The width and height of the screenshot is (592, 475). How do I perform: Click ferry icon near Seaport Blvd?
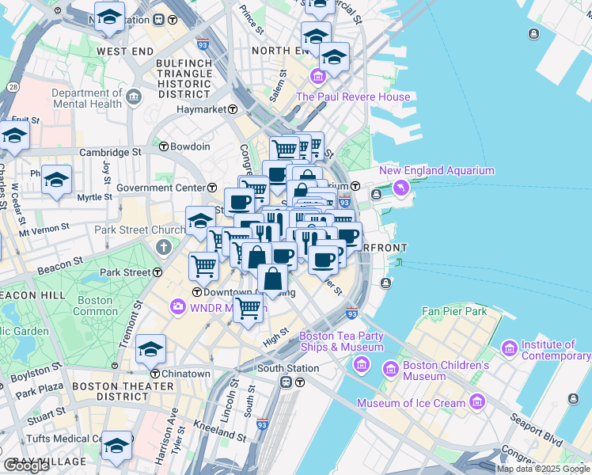click(573, 399)
